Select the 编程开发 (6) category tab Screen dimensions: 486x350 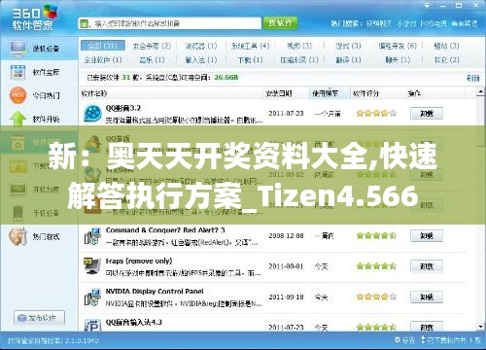click(398, 46)
